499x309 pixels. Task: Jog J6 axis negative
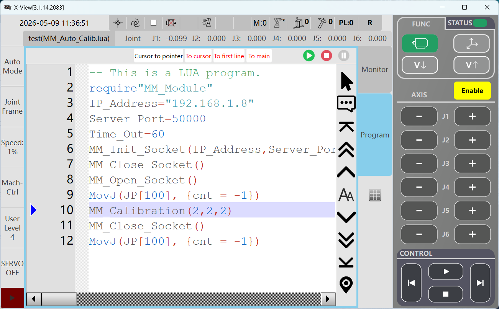[419, 234]
